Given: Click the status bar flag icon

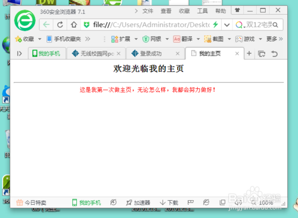Looking at the screenshot, I should (x=191, y=203).
